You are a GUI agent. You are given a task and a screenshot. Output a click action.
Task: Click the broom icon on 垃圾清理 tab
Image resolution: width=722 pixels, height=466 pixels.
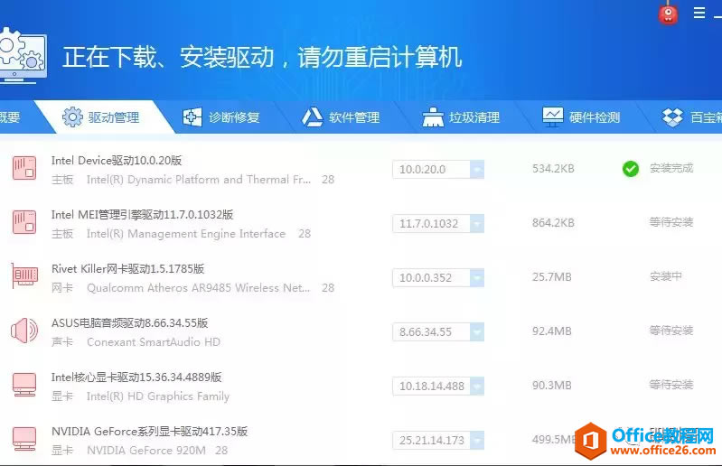433,116
